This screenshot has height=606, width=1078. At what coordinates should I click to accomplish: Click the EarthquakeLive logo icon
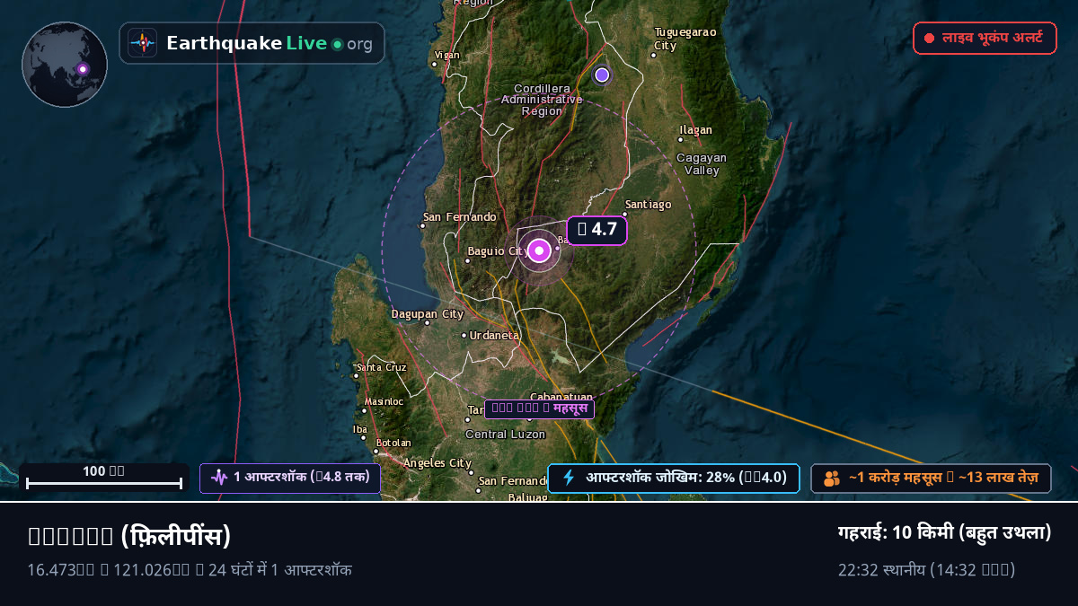(x=142, y=43)
